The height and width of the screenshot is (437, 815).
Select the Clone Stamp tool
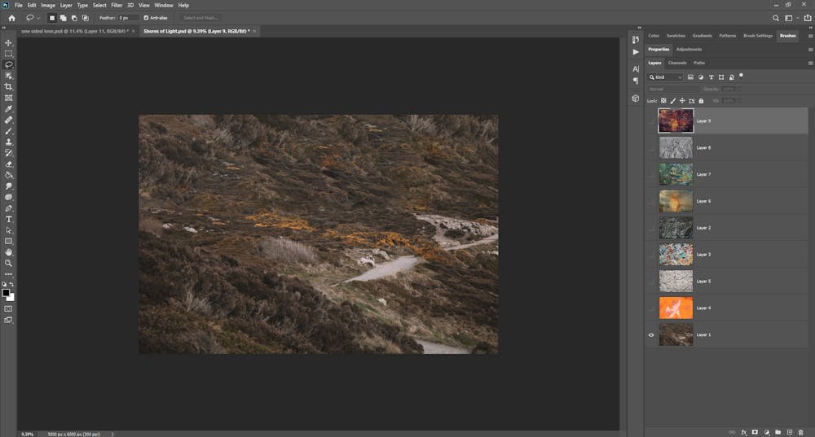point(8,142)
